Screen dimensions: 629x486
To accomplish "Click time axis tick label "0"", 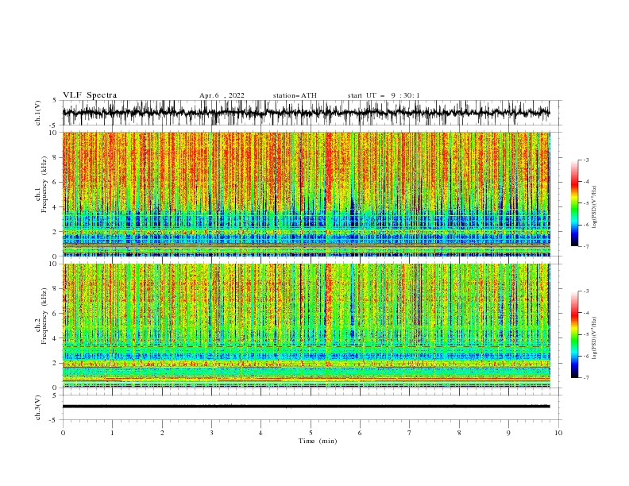I will 63,433.
